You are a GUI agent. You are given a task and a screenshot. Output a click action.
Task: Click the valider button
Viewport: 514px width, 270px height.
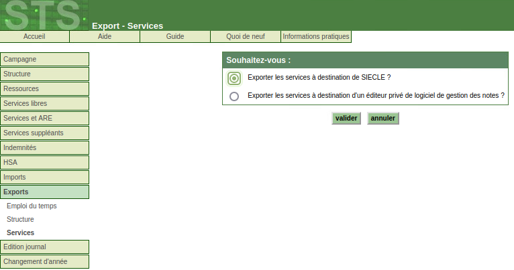coord(346,119)
